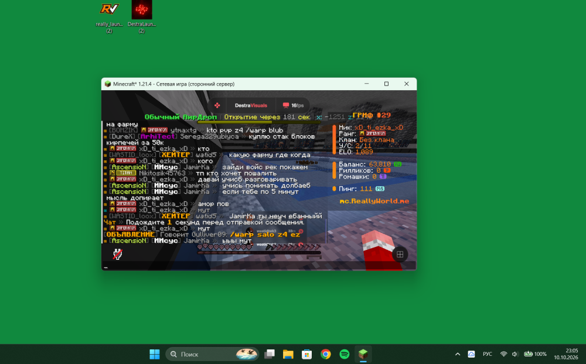Click the taskbar Поиск search box
Viewport: 586px width, 364px height.
tap(212, 354)
